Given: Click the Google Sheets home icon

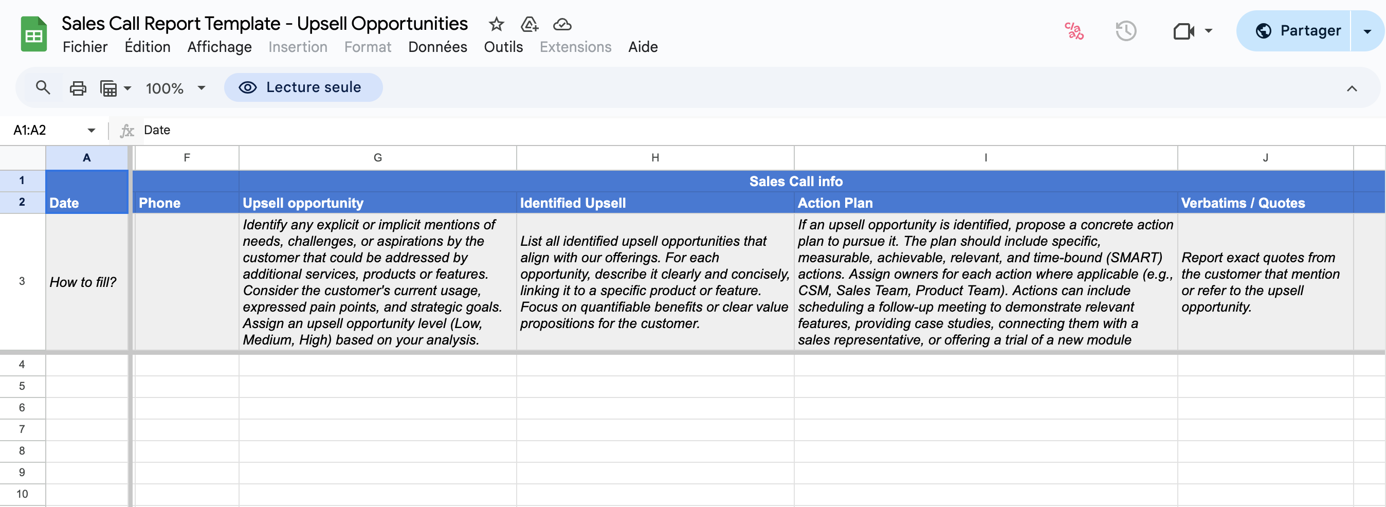Looking at the screenshot, I should tap(33, 34).
